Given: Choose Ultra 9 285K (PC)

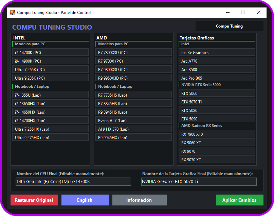Looking at the screenshot, I should coord(50,78).
